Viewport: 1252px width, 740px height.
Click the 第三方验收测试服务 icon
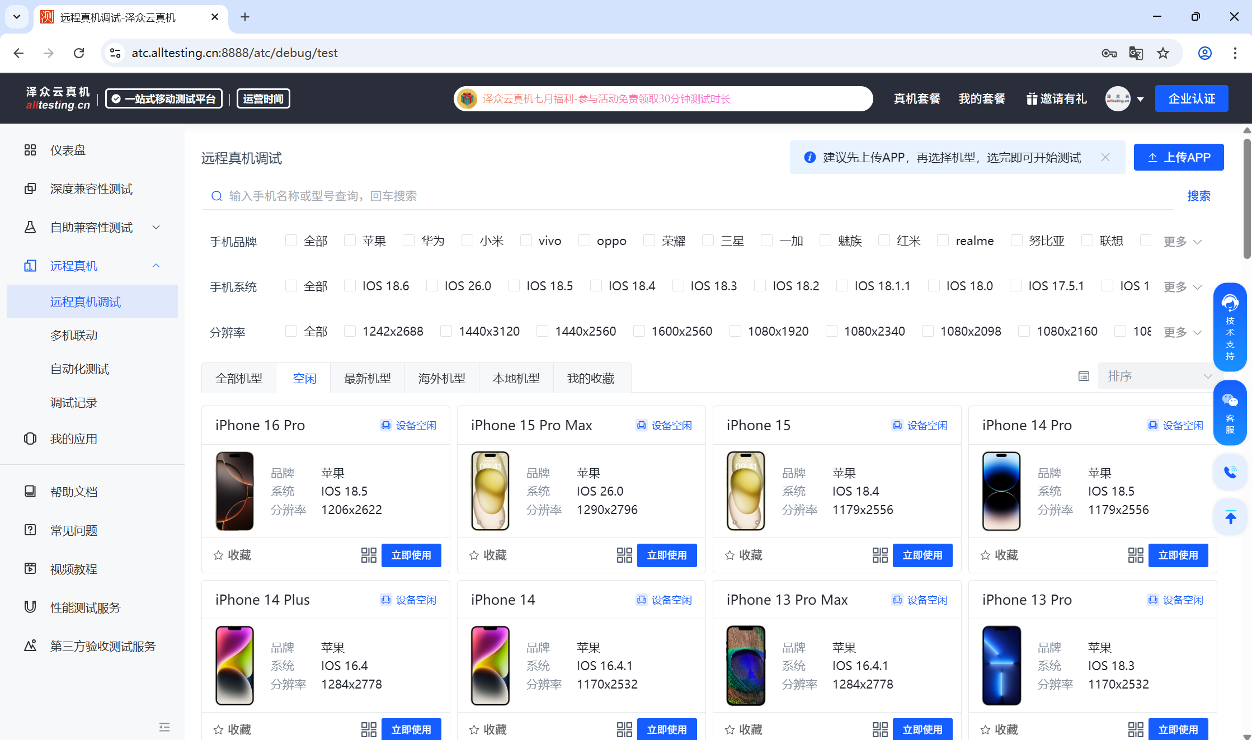[x=30, y=645]
